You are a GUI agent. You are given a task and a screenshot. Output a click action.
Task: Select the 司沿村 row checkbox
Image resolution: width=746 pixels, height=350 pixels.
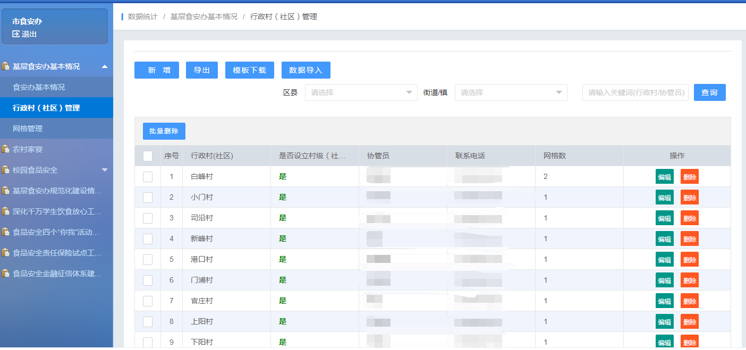(148, 218)
